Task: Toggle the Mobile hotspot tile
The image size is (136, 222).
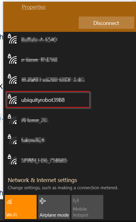Action: [x=87, y=207]
